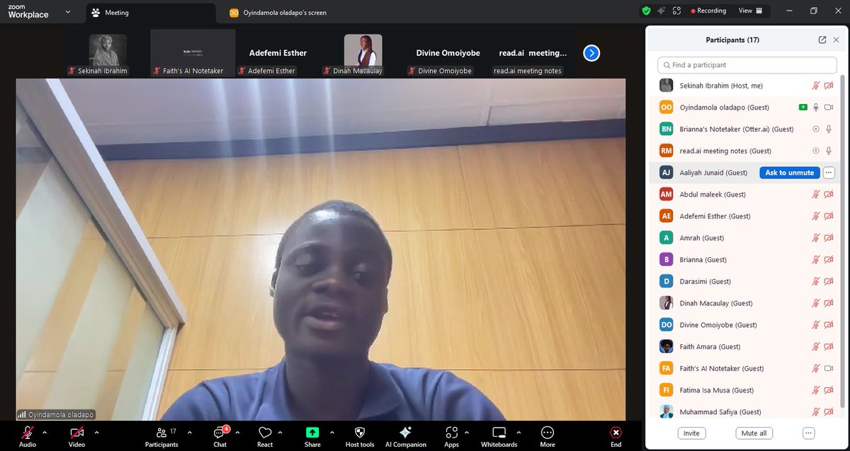Open more options for Aaliyah Junaid
This screenshot has width=850, height=451.
click(x=829, y=172)
